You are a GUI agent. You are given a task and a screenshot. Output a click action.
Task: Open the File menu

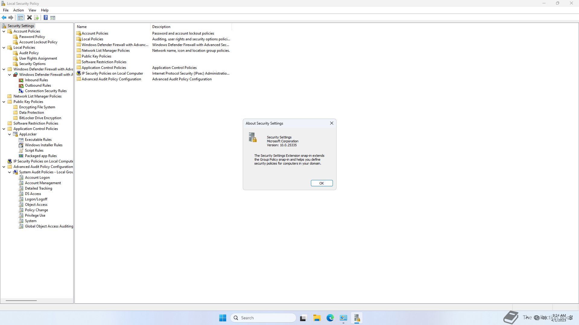(x=6, y=10)
